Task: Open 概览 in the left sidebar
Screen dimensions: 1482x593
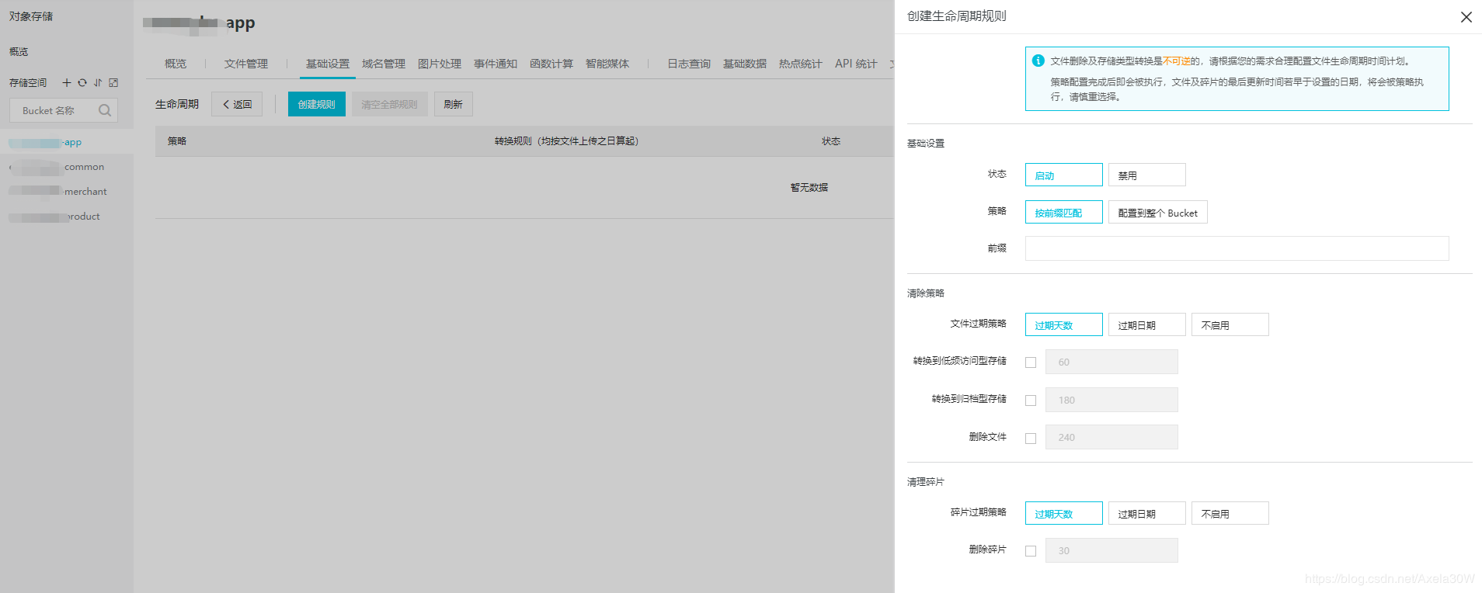Action: [x=19, y=51]
